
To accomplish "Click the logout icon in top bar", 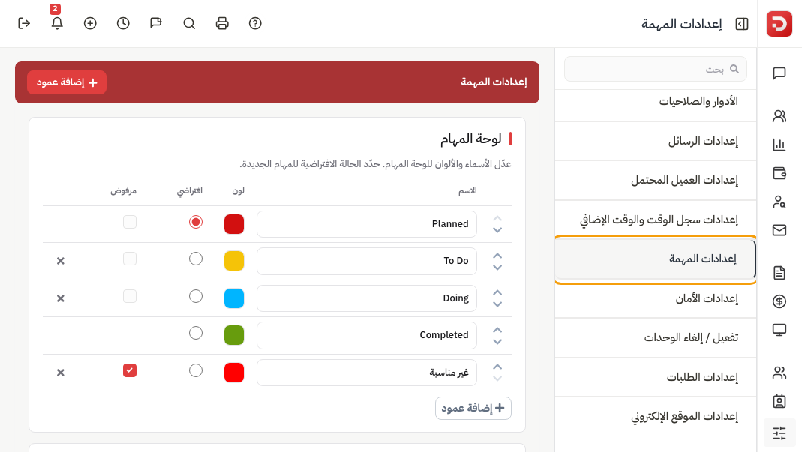I will point(24,23).
